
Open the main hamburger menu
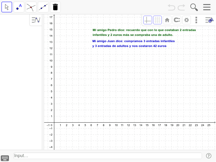(207, 7)
